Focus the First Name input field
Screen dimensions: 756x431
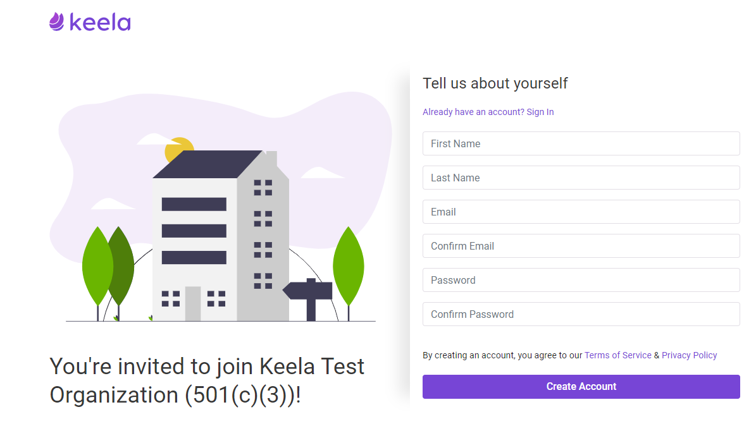[581, 143]
